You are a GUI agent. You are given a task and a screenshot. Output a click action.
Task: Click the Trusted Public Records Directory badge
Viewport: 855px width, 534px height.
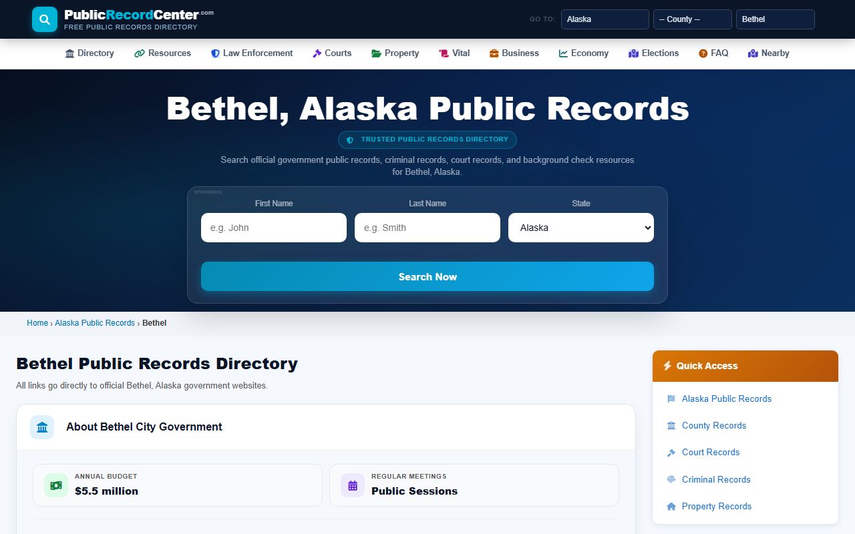click(x=427, y=140)
